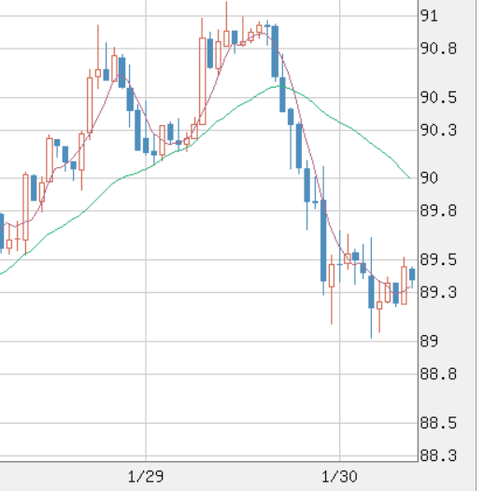The image size is (484, 491).
Task: Select the 89.8 price level label
Action: 438,211
